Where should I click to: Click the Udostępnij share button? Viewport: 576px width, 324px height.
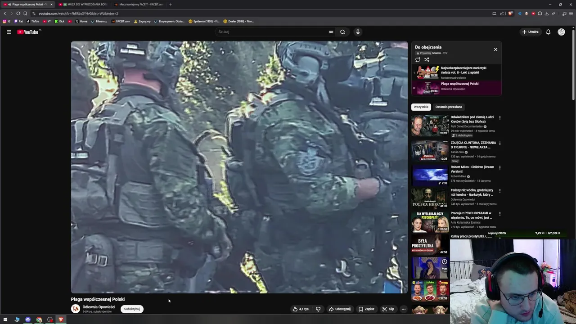coord(340,309)
